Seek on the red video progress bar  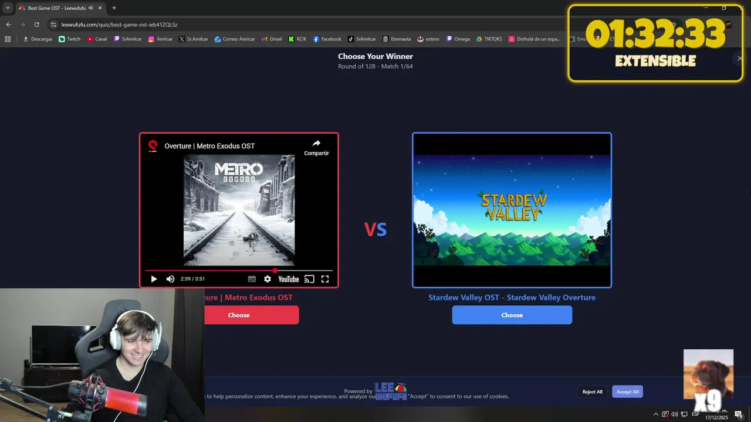coord(239,270)
